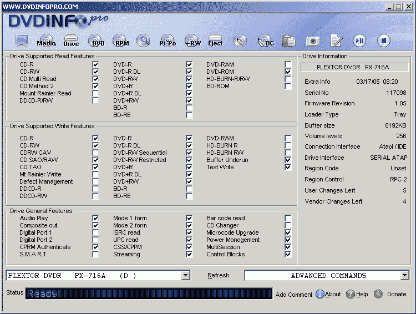Toggle Test Write checkbox

[x=288, y=167]
